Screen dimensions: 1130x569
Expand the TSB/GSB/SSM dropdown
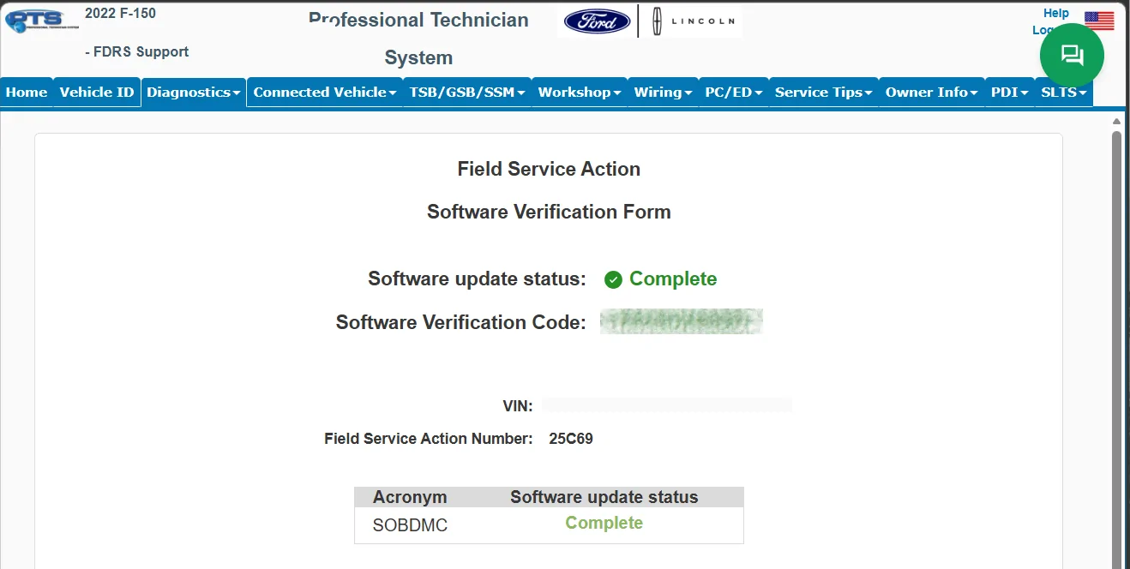coord(467,92)
